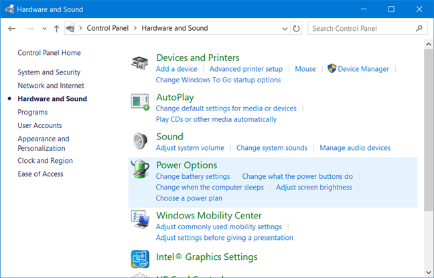Select Hardware and Sound breadcrumb
Screen dimensions: 434x278
coord(175,28)
